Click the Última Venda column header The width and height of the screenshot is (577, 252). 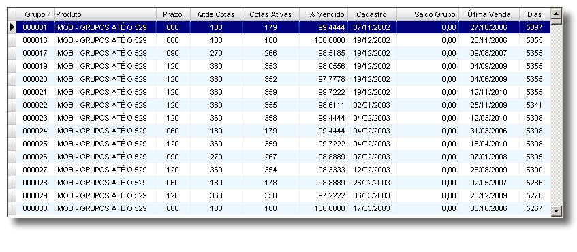pyautogui.click(x=489, y=15)
